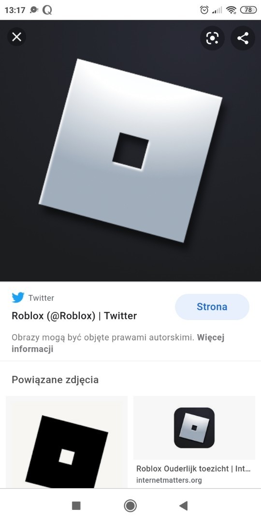Tap Android home circle button

[130, 506]
